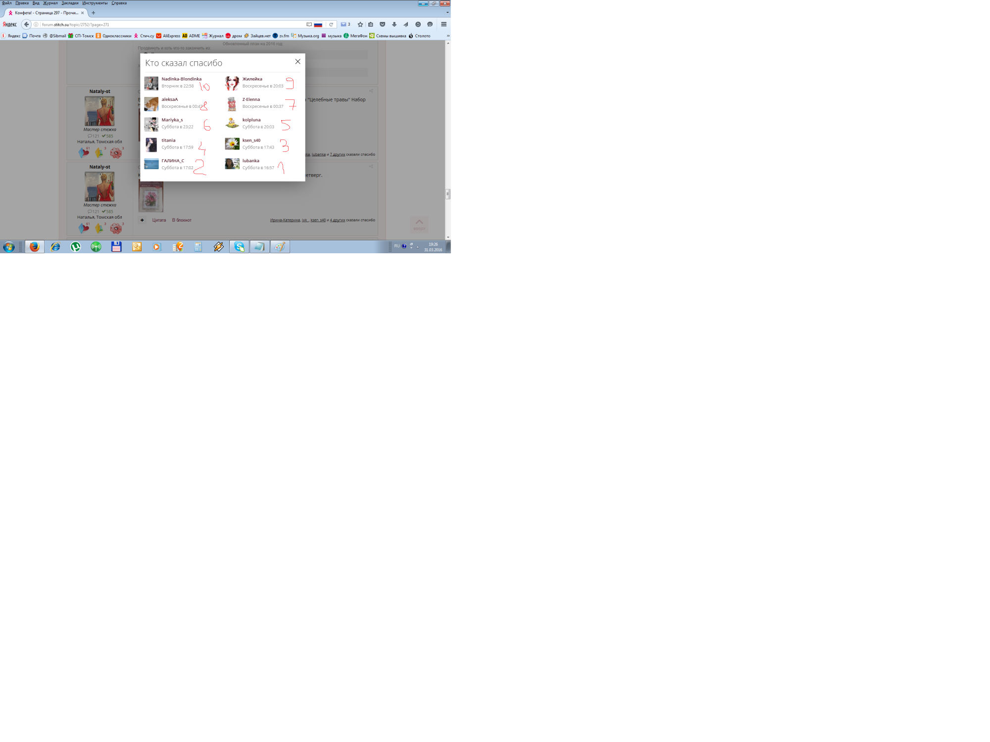Click the browser back arrow button
This screenshot has width=990, height=742.
pyautogui.click(x=27, y=24)
